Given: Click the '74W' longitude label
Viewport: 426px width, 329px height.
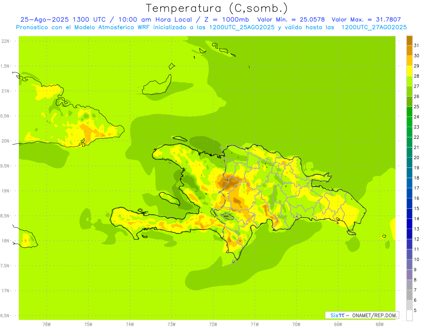Looking at the screenshot, I should click(130, 324).
